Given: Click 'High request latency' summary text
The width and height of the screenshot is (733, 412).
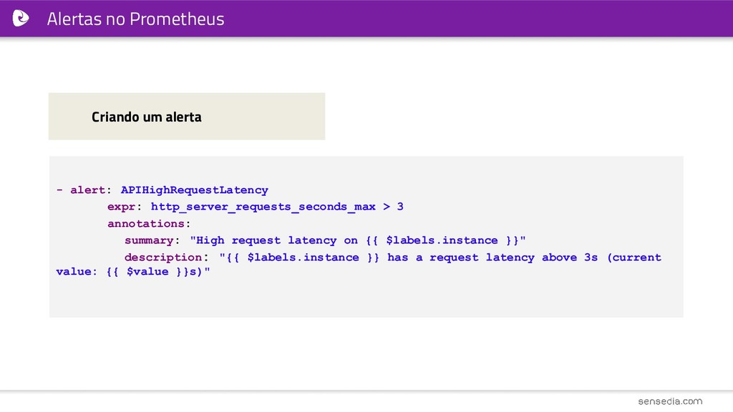Looking at the screenshot, I should point(266,240).
